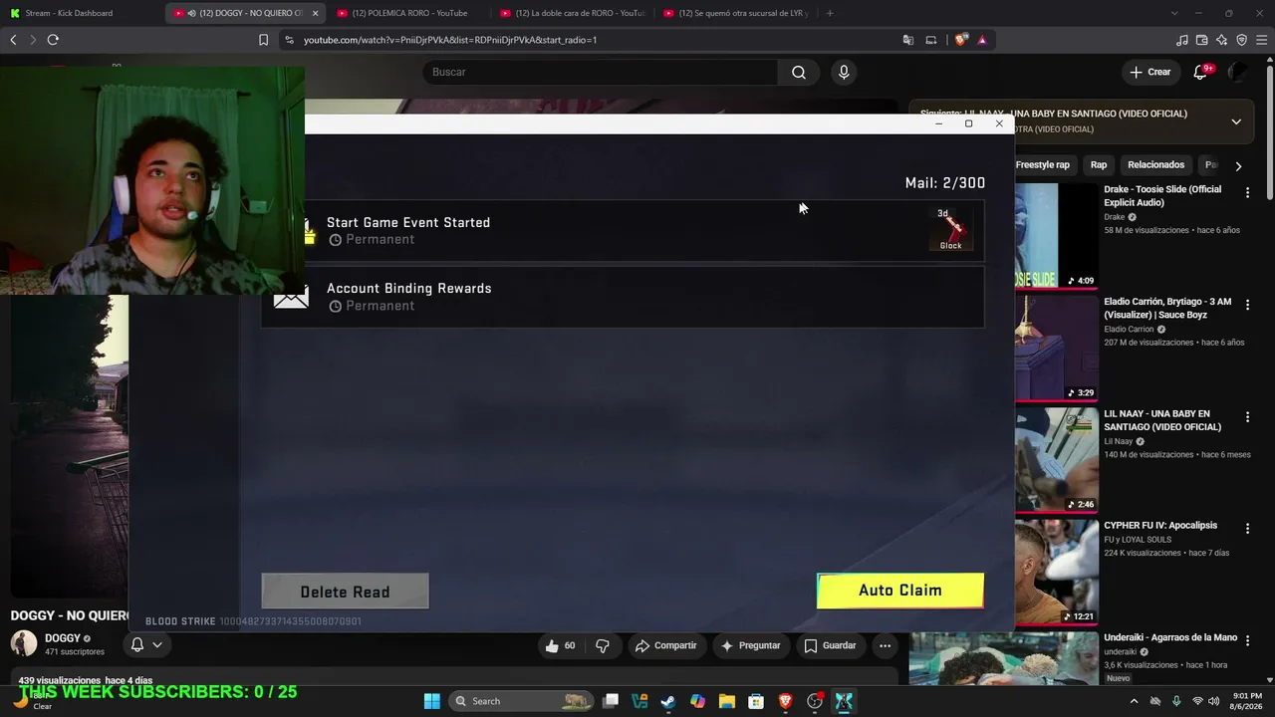Close the DOGGY - NO QUIERO browser tab
Image resolution: width=1275 pixels, height=717 pixels.
tap(317, 13)
